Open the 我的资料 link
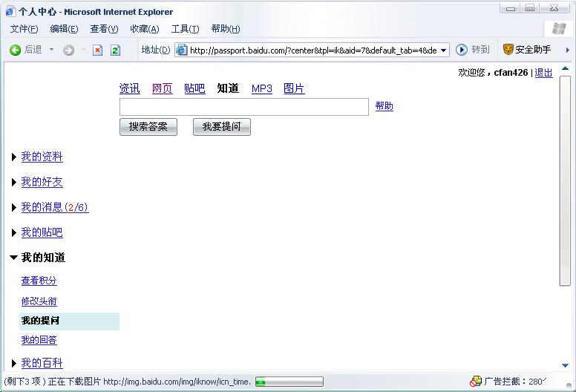 coord(42,157)
